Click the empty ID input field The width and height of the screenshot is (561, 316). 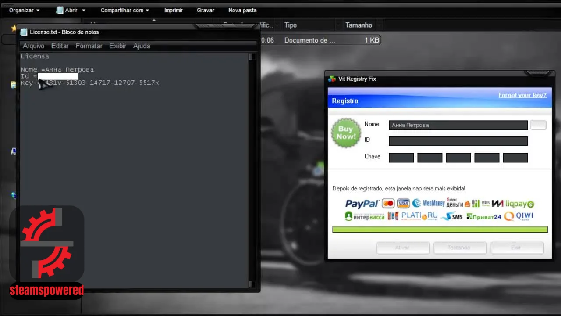click(x=458, y=141)
